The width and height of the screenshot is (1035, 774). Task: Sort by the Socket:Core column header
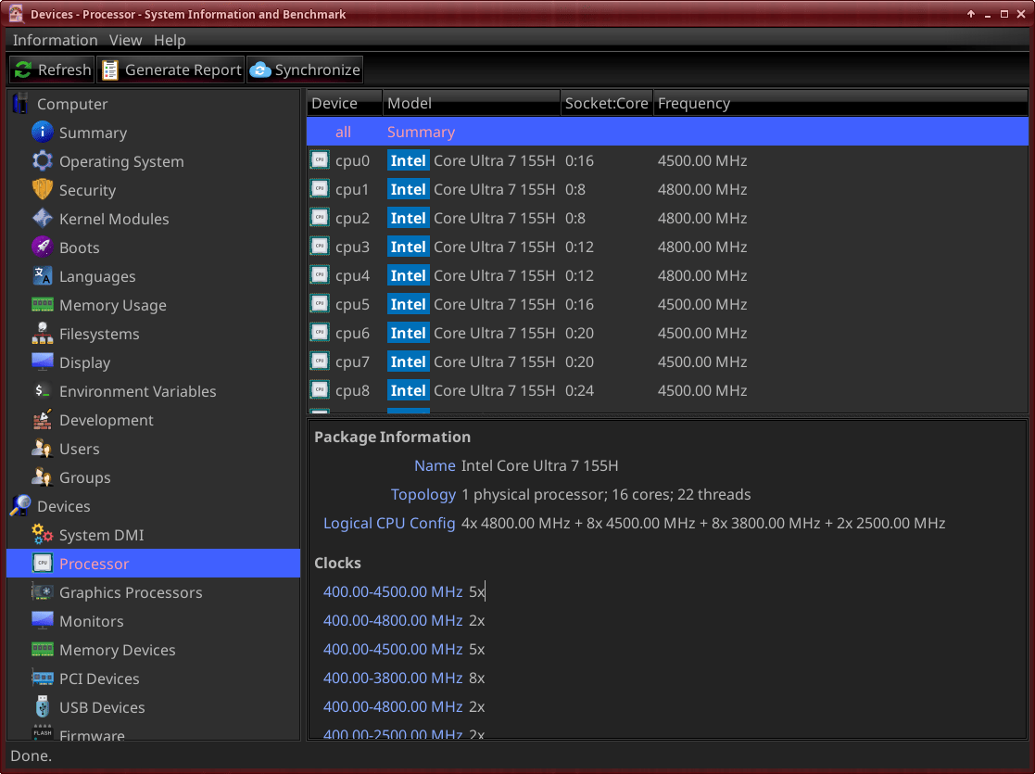coord(606,103)
